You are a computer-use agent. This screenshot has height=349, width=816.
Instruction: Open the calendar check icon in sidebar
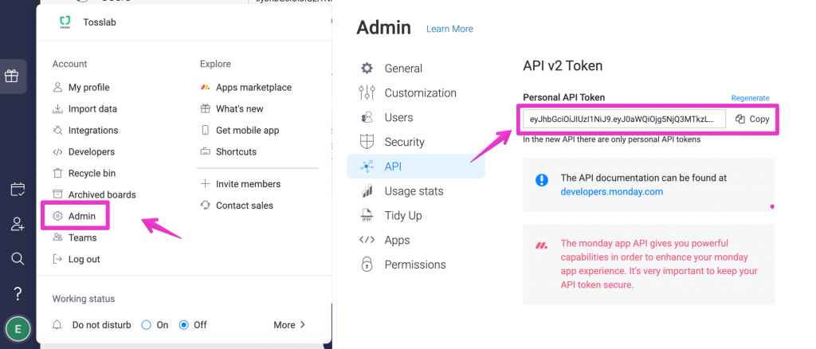pos(18,190)
